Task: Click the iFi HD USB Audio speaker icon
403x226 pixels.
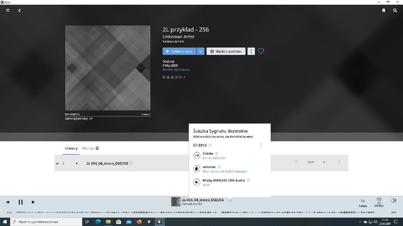Action: tap(197, 182)
